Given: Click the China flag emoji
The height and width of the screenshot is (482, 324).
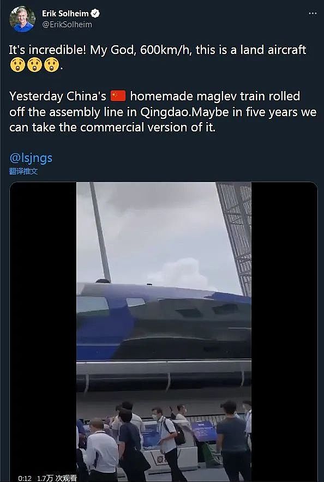Looking at the screenshot, I should click(x=118, y=96).
